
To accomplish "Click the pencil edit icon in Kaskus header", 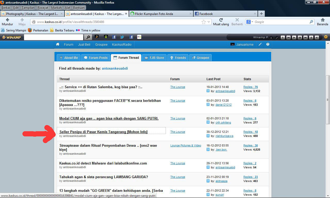I will pyautogui.click(x=260, y=44).
